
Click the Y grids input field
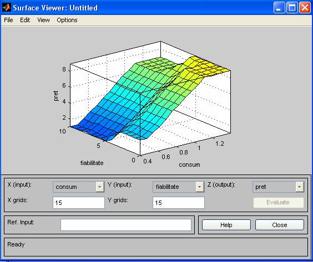pyautogui.click(x=179, y=203)
